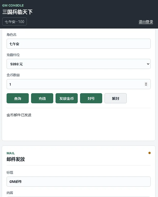Increase 金币数量 with the up arrow
The width and height of the screenshot is (158, 197).
pyautogui.click(x=146, y=83)
